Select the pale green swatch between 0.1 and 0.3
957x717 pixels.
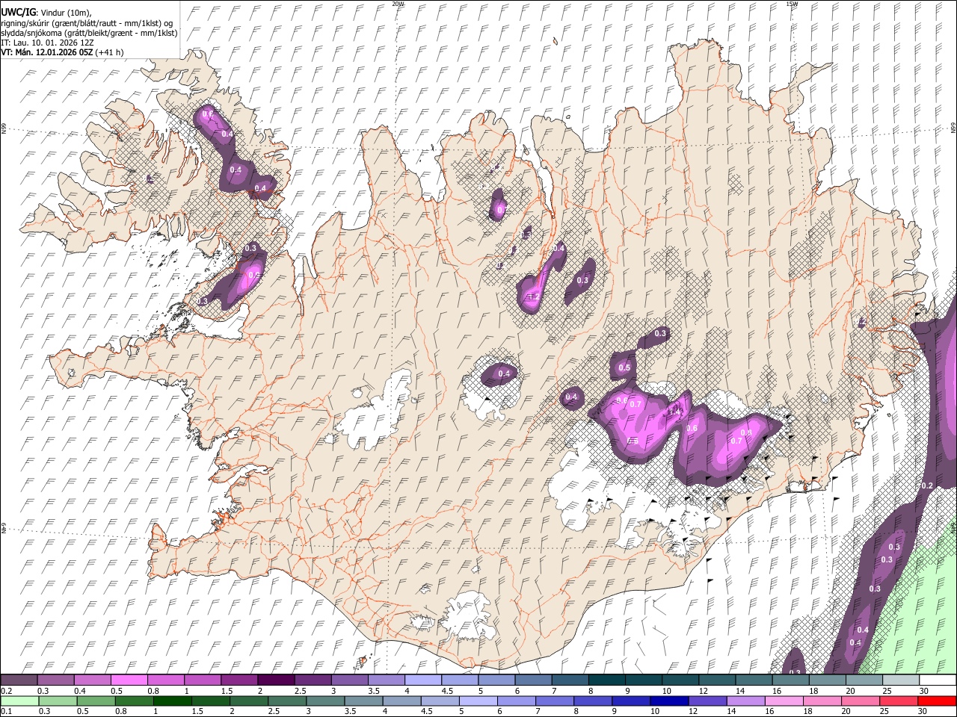click(19, 701)
